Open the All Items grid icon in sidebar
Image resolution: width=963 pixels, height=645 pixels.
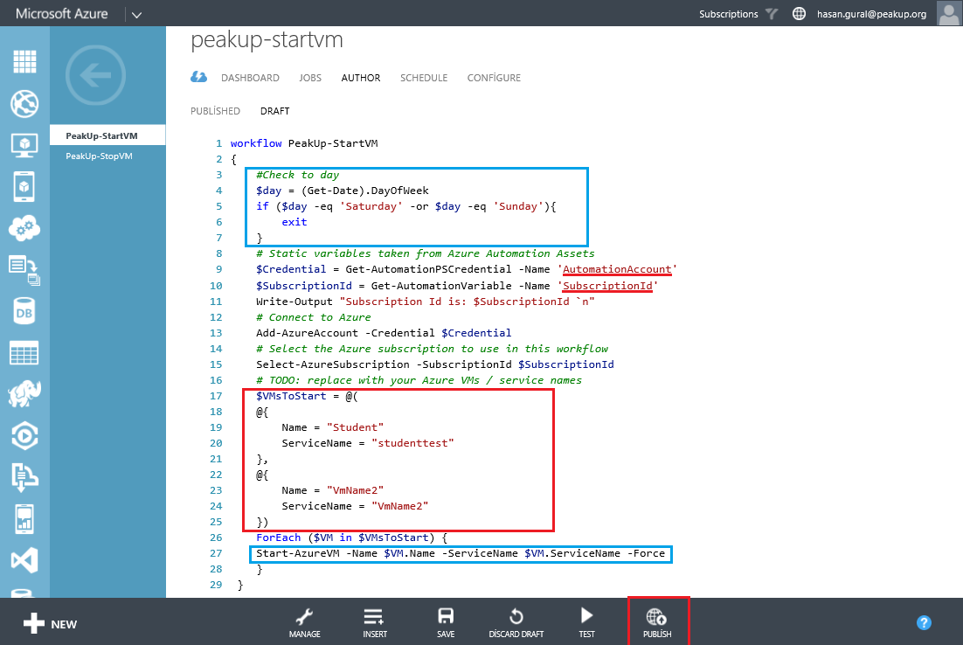(x=24, y=62)
